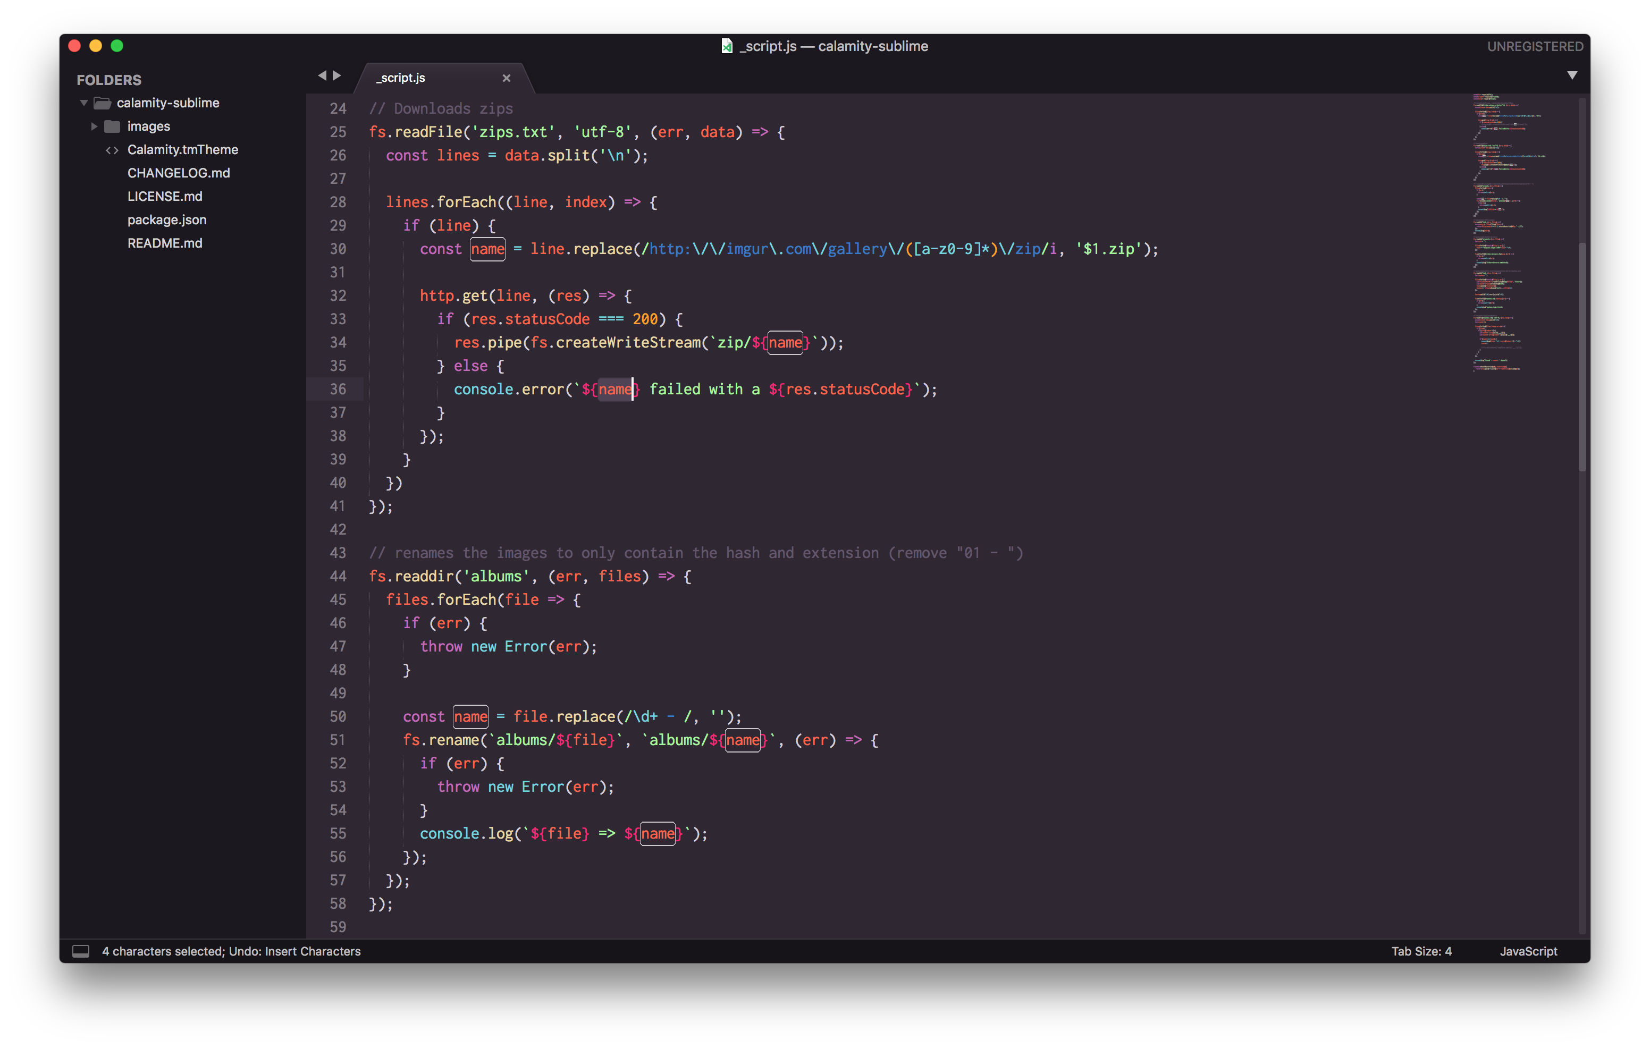
Task: Click 'albums' string on line 44
Action: pos(496,576)
